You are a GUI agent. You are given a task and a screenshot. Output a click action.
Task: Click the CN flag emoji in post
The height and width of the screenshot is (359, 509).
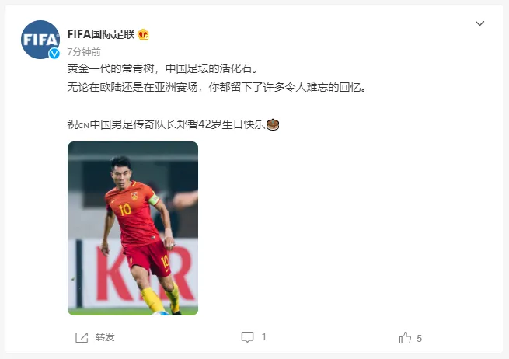coord(84,125)
